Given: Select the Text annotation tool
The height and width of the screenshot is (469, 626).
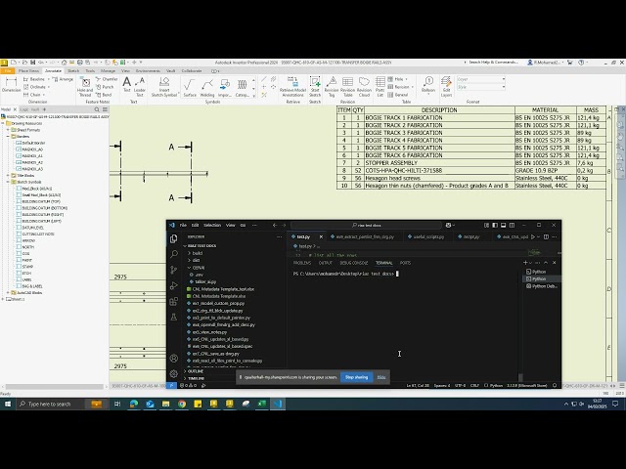Looking at the screenshot, I should pos(126,85).
